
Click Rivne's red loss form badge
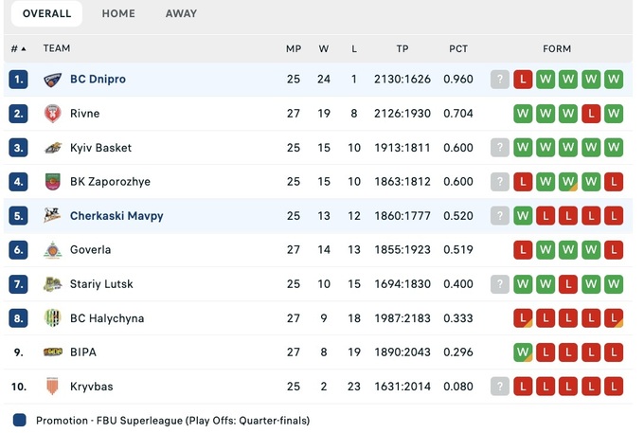591,114
